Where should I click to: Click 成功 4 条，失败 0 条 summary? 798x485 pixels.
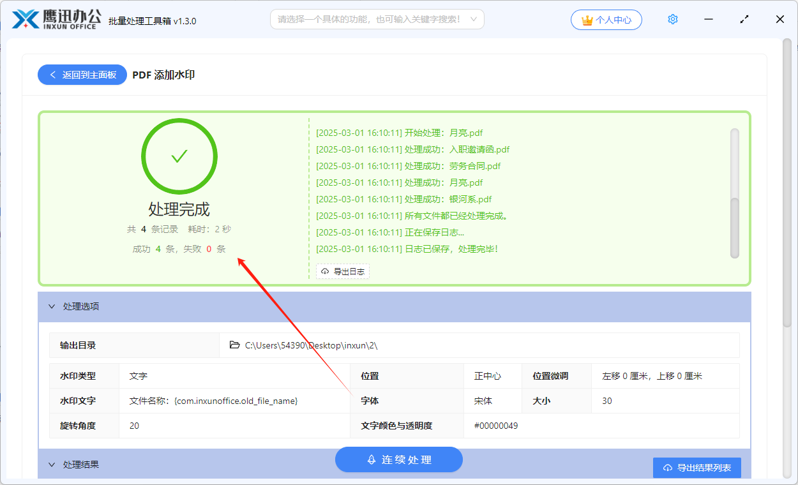[x=179, y=249]
